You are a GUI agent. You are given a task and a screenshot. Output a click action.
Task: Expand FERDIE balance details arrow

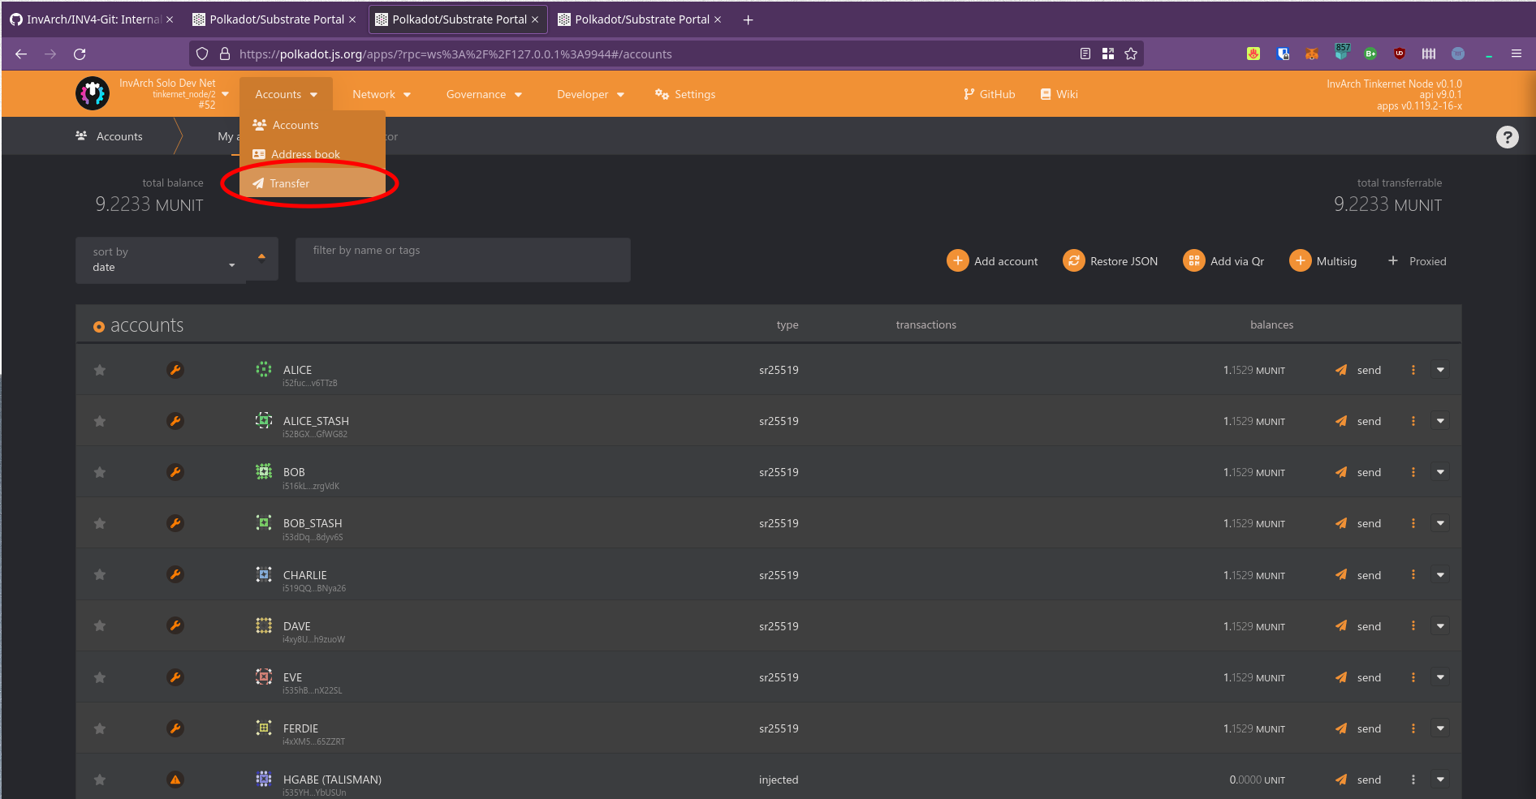(1440, 728)
